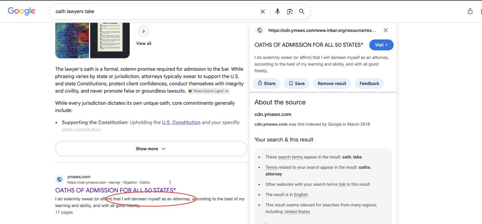Image resolution: width=482 pixels, height=224 pixels.
Task: Click Texas Courts source chip
Action: point(208,91)
